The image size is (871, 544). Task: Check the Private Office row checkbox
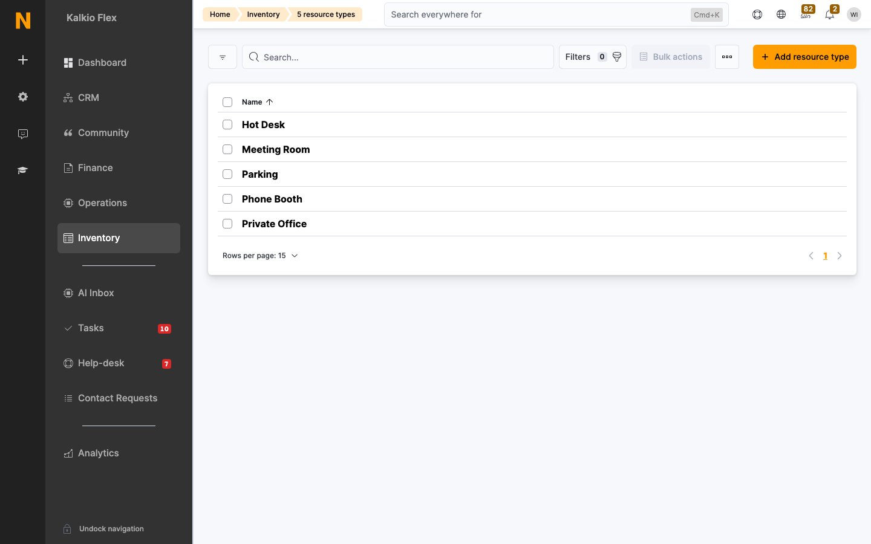click(x=227, y=224)
